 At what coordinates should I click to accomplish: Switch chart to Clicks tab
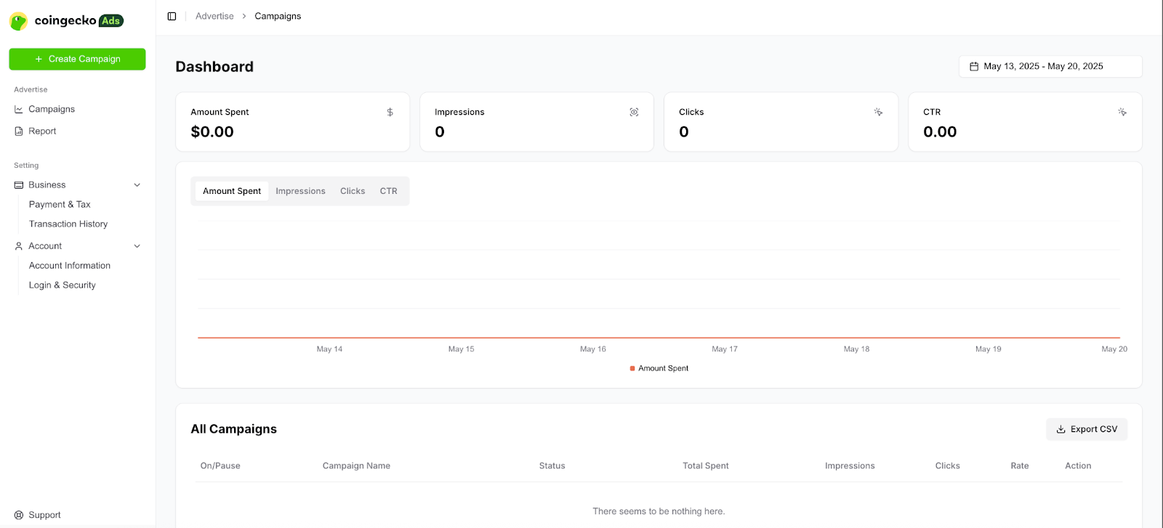coord(353,191)
